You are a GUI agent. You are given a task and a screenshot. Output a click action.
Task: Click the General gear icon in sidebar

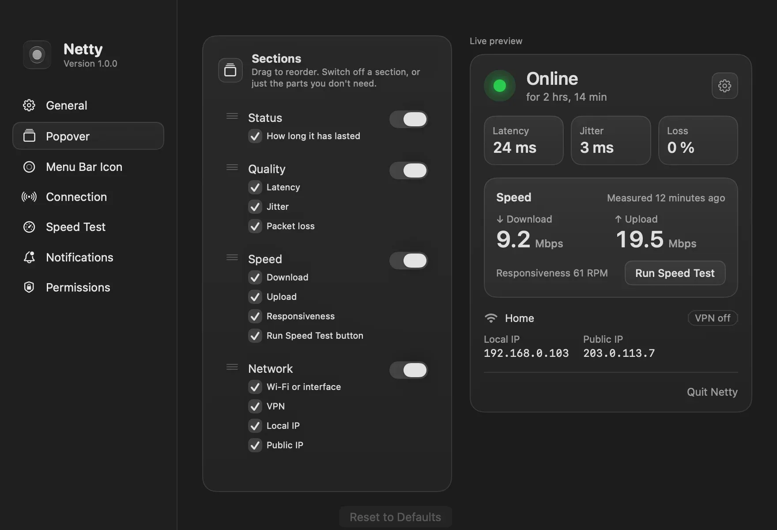[x=29, y=105]
